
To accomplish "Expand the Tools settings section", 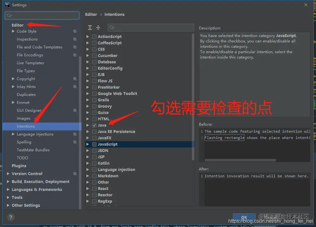I will [x=8, y=197].
